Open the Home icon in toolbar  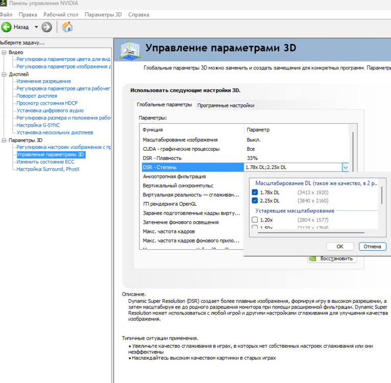tap(67, 27)
